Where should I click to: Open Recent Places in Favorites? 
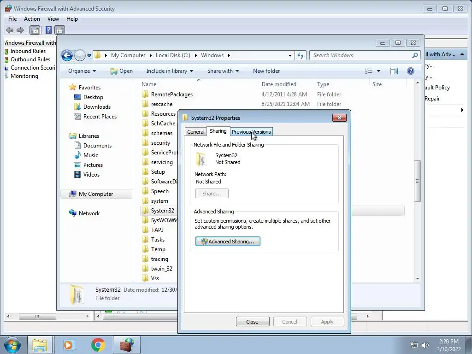(x=100, y=117)
